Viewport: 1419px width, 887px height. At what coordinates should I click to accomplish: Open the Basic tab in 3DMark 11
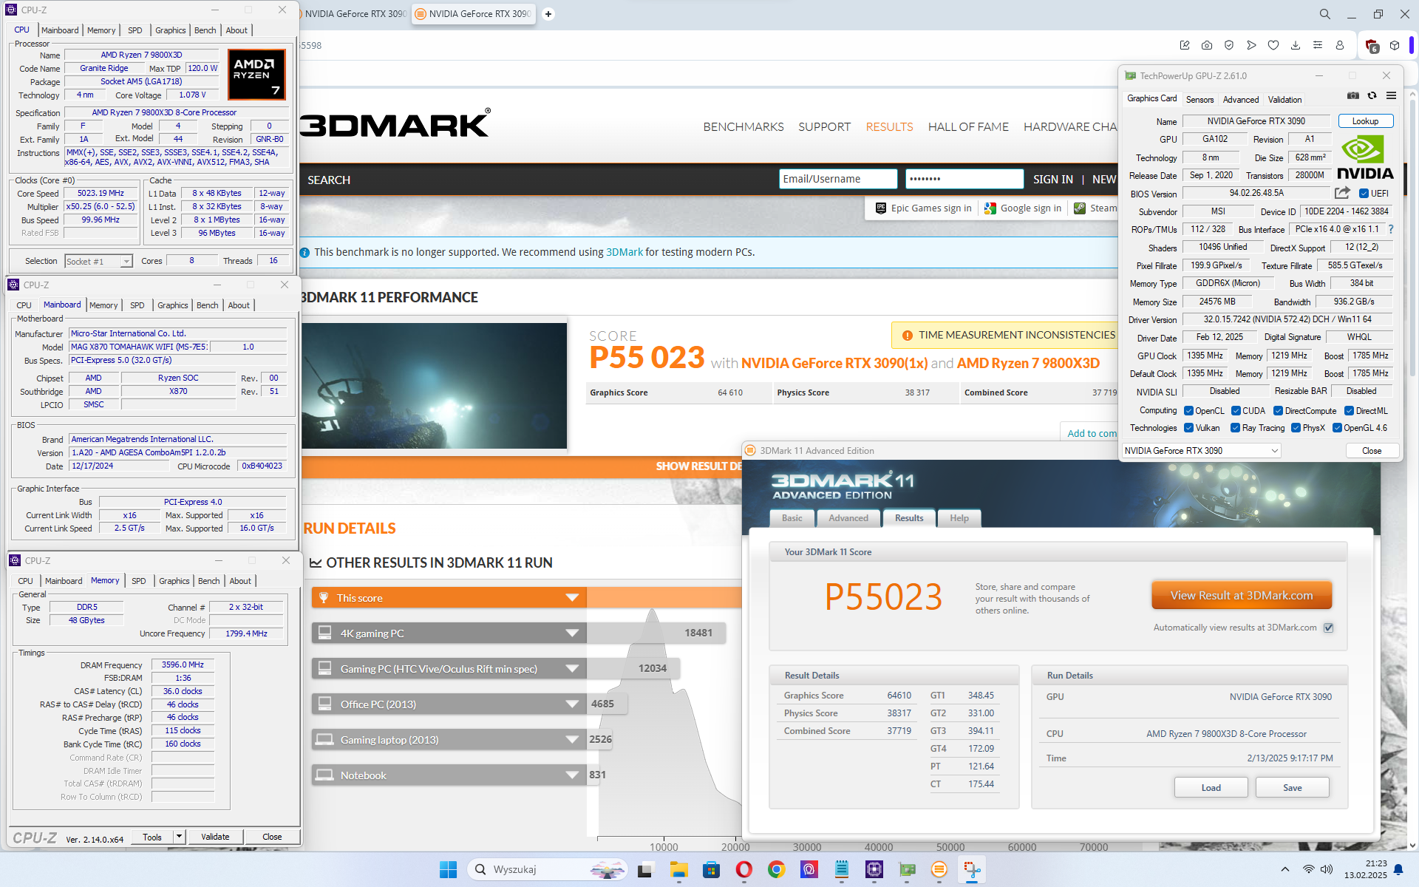coord(792,518)
